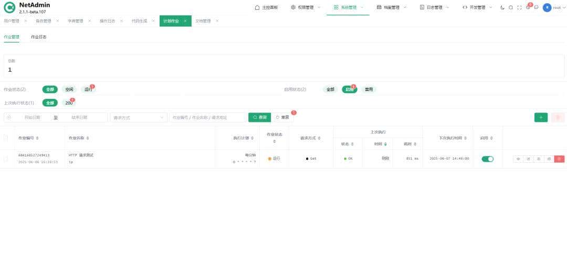The height and width of the screenshot is (269, 567).
Task: Switch to the 代码生成 page tab
Action: [139, 21]
